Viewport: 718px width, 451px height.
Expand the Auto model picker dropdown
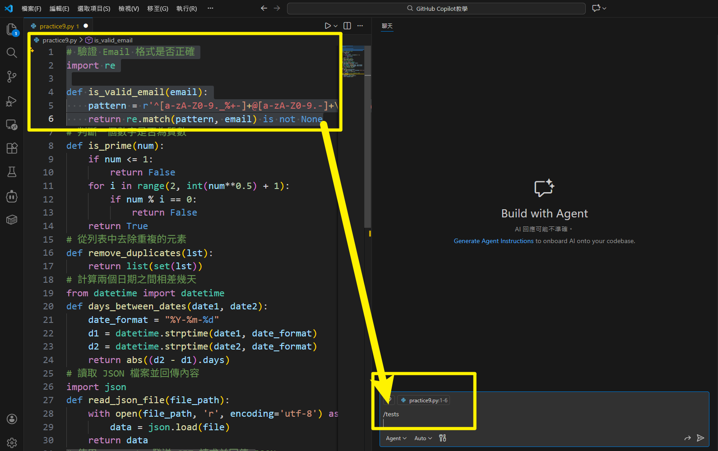point(423,438)
